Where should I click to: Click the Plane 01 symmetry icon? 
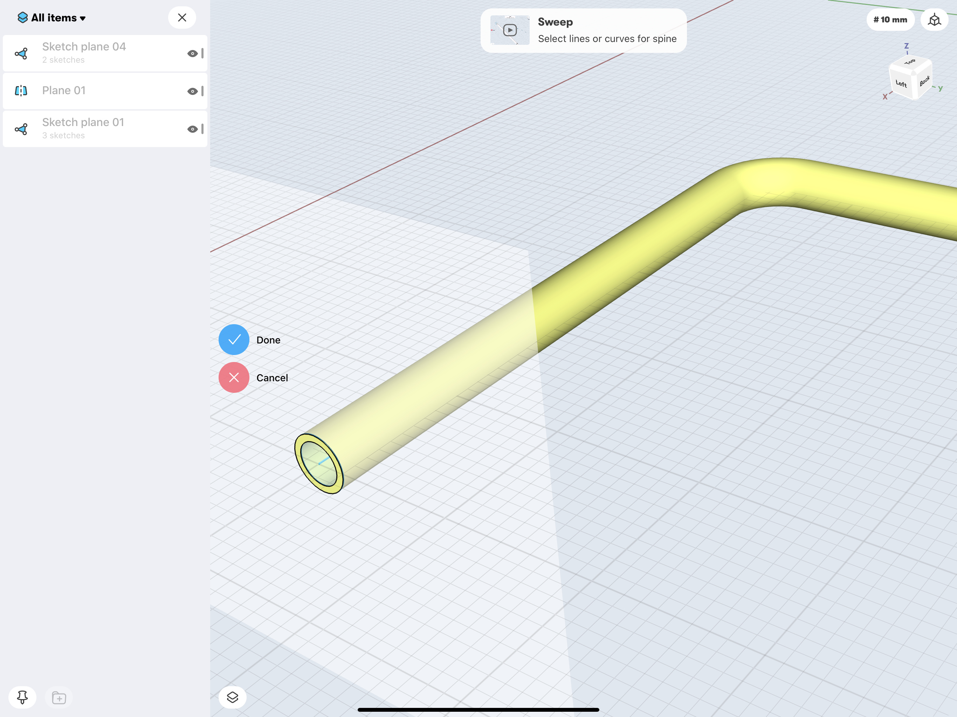21,91
